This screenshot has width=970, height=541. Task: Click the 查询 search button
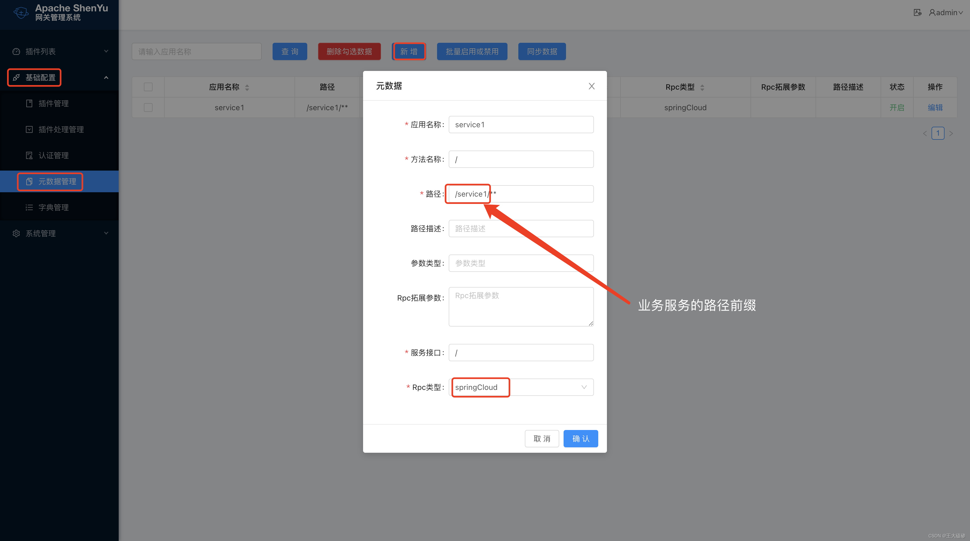pos(290,51)
